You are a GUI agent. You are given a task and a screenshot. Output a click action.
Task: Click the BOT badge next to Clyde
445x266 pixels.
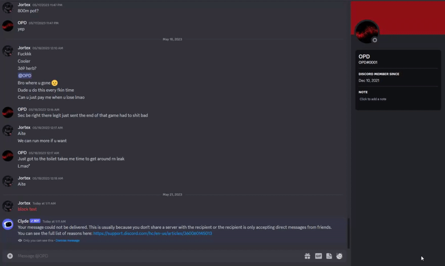[35, 221]
